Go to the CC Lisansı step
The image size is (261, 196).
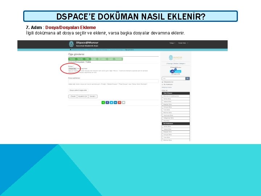[102, 59]
